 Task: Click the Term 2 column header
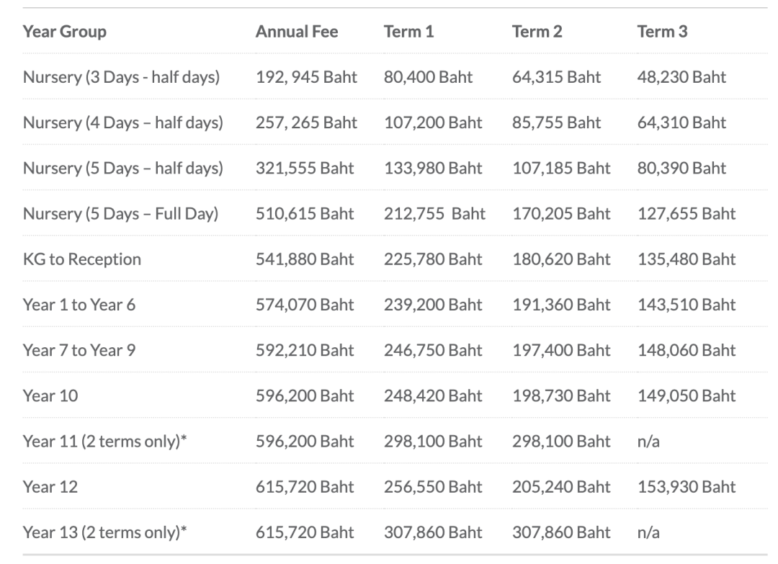(537, 32)
